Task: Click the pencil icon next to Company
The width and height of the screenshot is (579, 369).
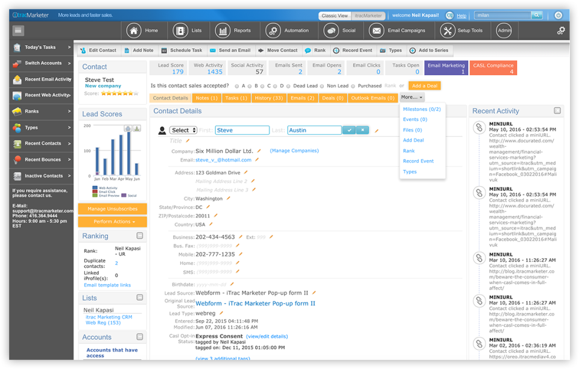Action: point(259,150)
